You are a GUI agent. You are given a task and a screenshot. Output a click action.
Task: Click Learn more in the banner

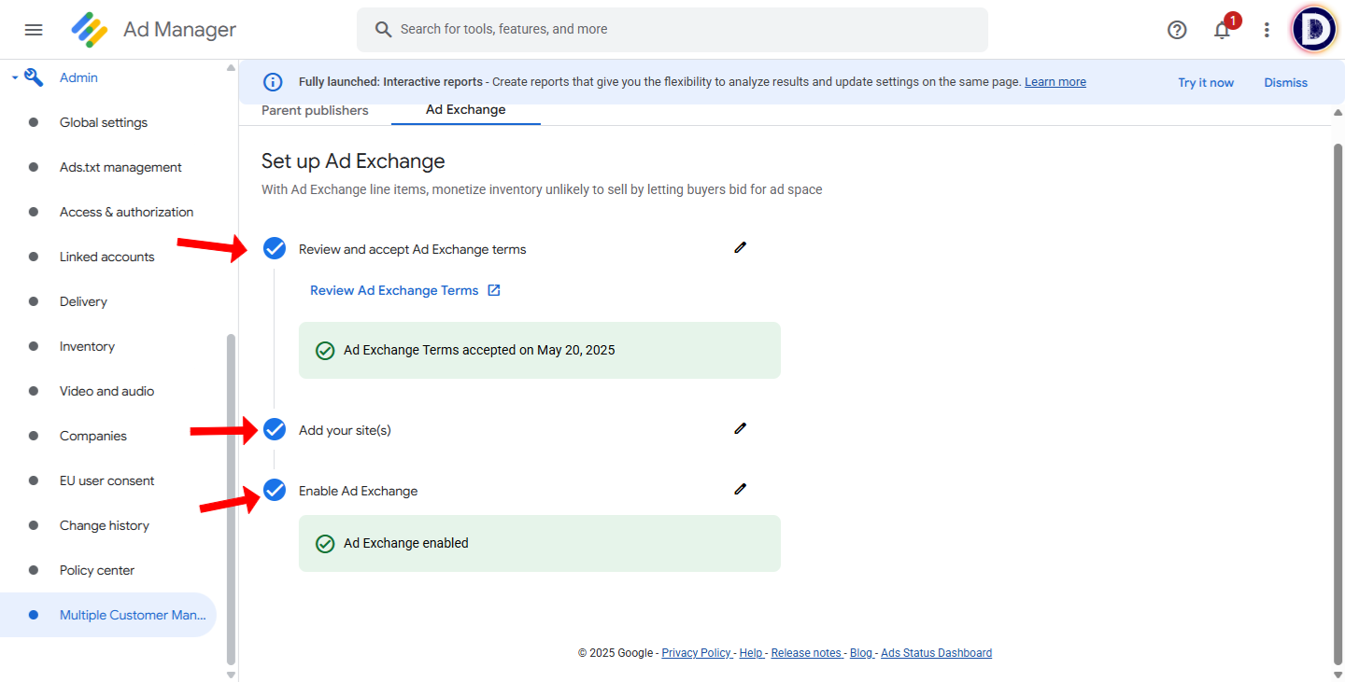click(x=1055, y=82)
